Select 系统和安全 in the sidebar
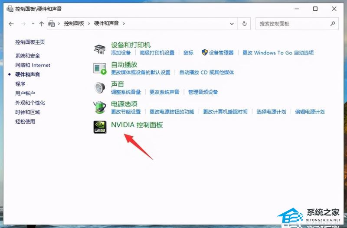Image resolution: width=347 pixels, height=228 pixels. pos(27,56)
